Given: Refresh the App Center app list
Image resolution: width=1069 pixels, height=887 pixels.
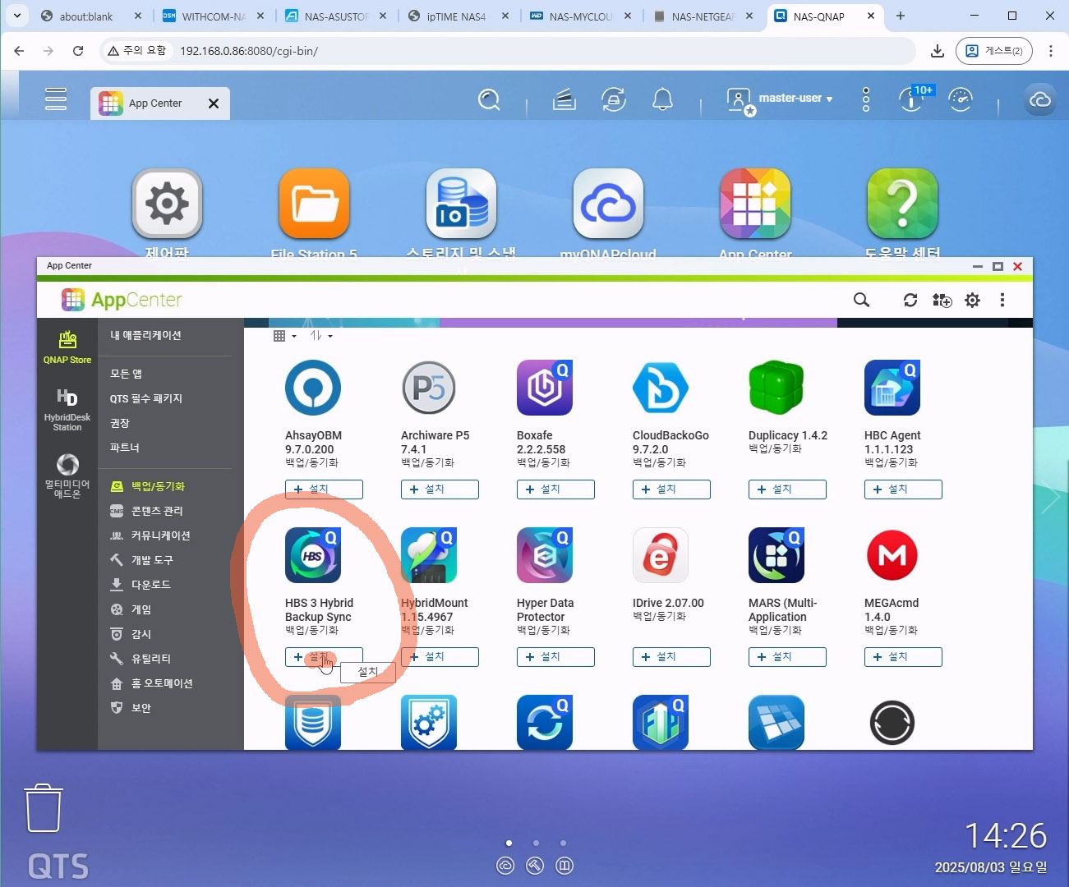Looking at the screenshot, I should coord(910,300).
